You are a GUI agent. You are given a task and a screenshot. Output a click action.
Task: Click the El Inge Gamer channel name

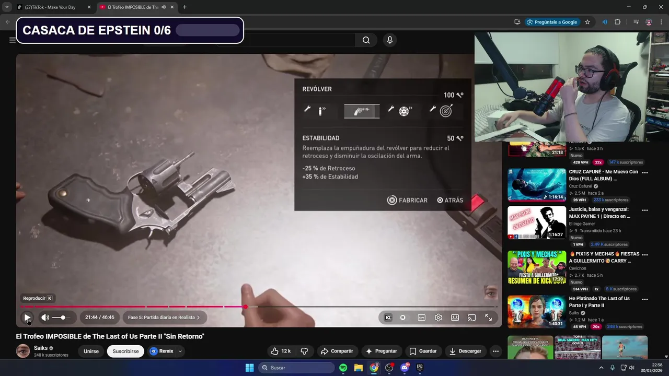(x=582, y=224)
